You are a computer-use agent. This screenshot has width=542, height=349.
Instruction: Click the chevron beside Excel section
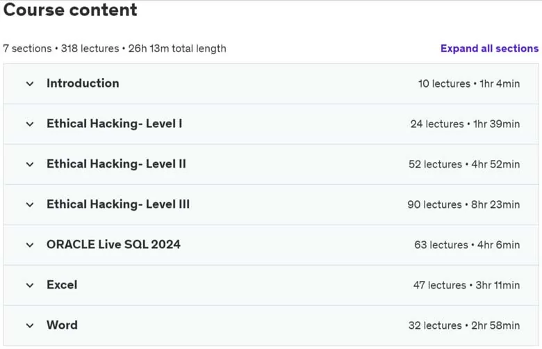pos(30,285)
